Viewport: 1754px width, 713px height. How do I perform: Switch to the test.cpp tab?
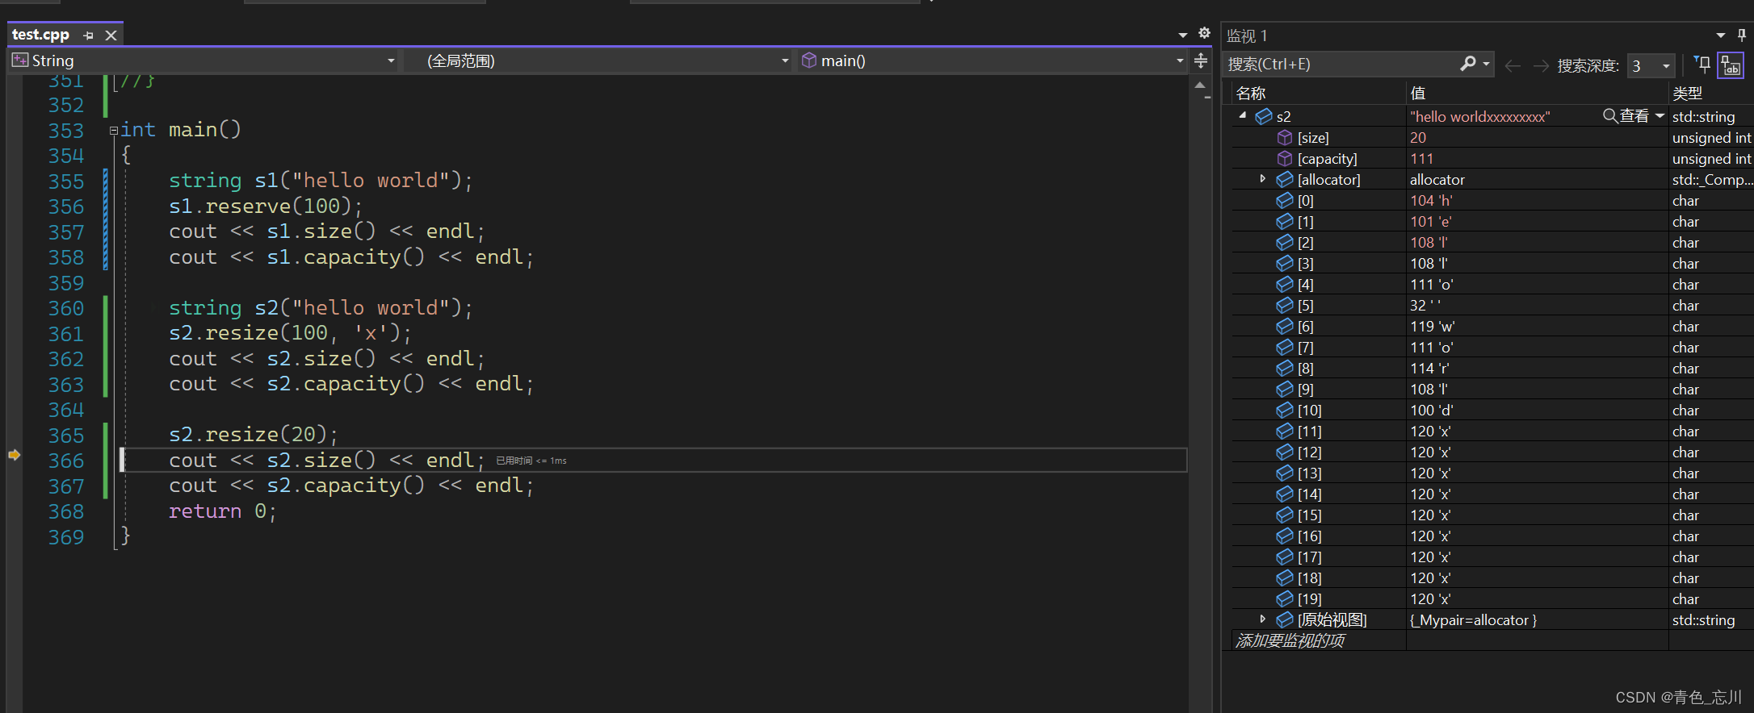(40, 35)
